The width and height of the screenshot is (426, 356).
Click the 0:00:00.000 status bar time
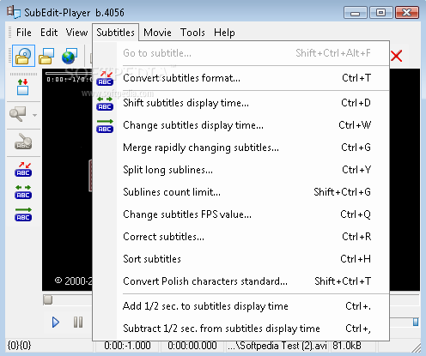192,346
